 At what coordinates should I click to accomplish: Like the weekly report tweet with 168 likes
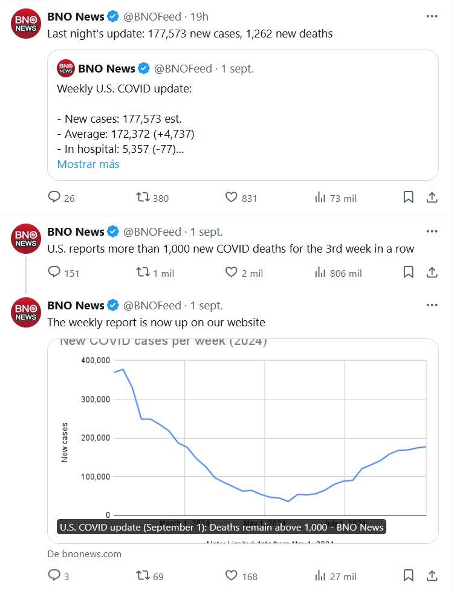[x=231, y=576]
